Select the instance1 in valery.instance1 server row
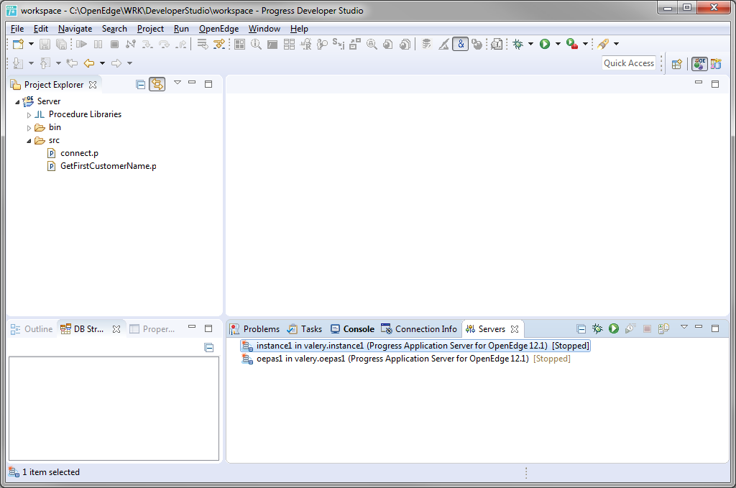This screenshot has width=736, height=488. click(x=415, y=346)
